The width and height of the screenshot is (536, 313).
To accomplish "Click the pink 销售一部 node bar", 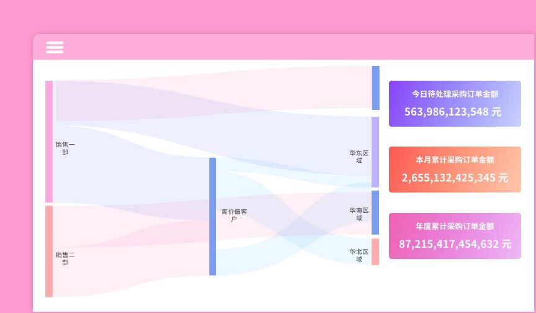I will [49, 142].
